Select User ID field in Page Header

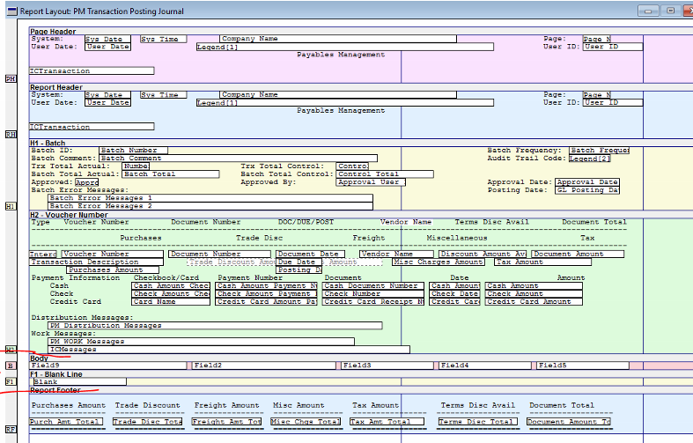point(613,47)
